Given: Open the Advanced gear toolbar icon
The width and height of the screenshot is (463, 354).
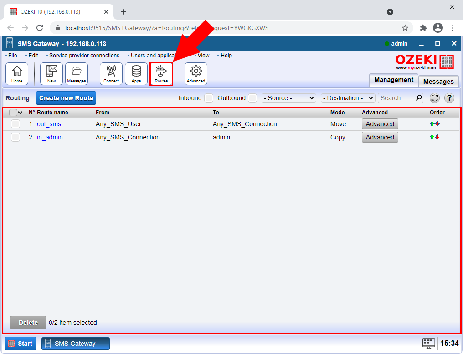Looking at the screenshot, I should click(x=196, y=74).
